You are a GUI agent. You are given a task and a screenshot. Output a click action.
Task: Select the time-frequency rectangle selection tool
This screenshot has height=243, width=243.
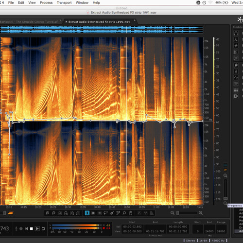(93, 213)
